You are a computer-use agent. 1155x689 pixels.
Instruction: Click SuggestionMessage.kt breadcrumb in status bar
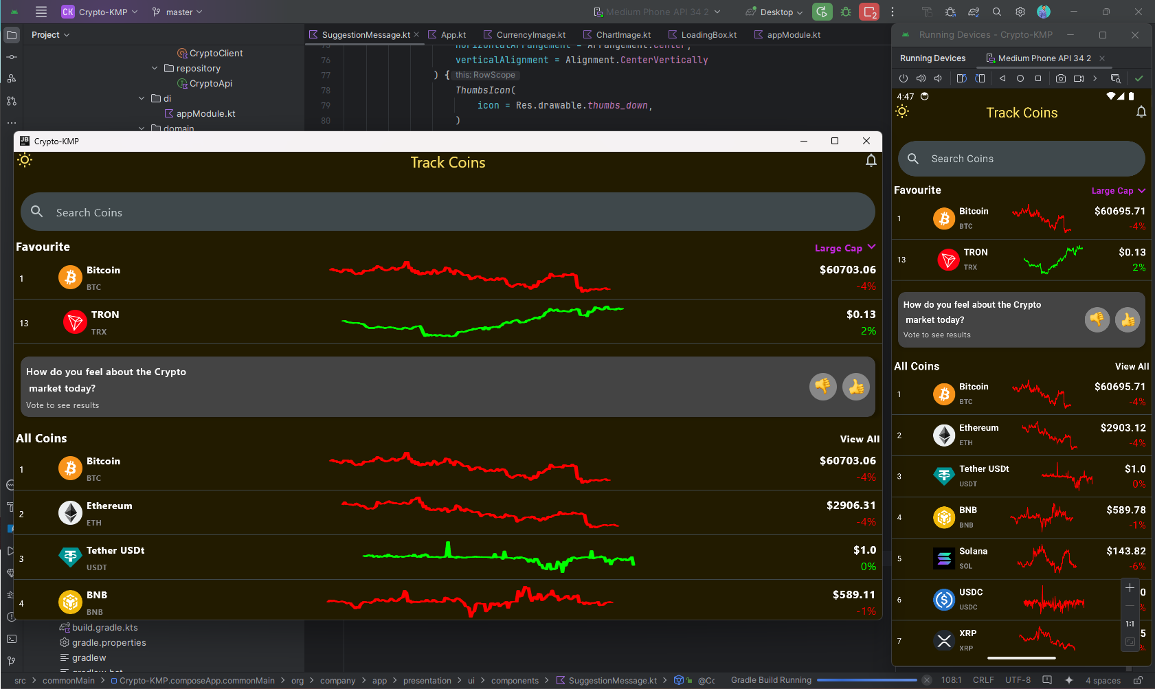pyautogui.click(x=606, y=681)
